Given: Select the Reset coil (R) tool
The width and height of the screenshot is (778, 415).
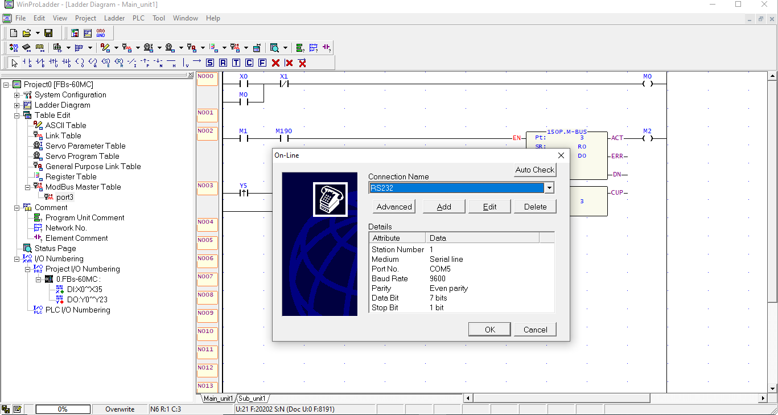Looking at the screenshot, I should pyautogui.click(x=119, y=63).
